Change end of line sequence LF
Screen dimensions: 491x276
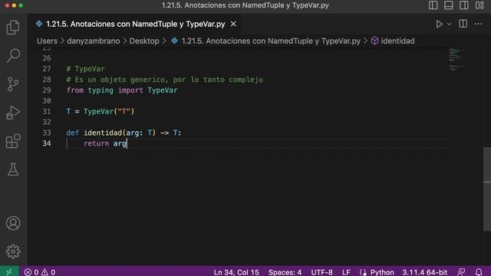click(346, 272)
